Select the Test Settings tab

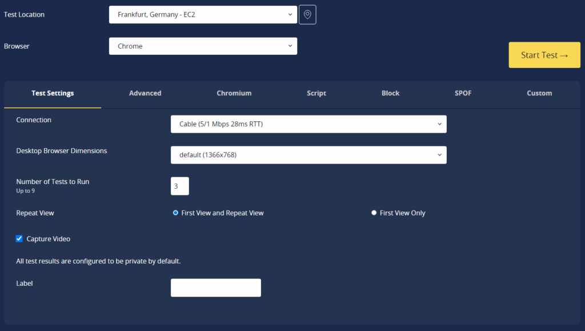(x=52, y=93)
